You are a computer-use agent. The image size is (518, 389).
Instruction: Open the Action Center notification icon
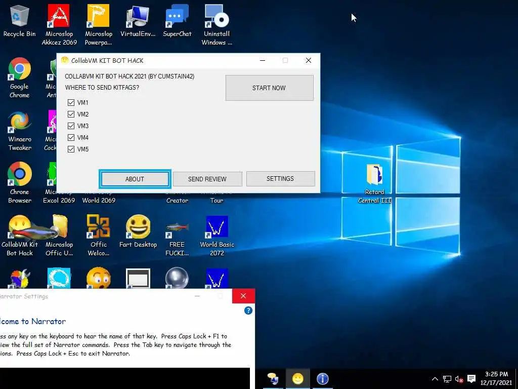[x=471, y=379]
